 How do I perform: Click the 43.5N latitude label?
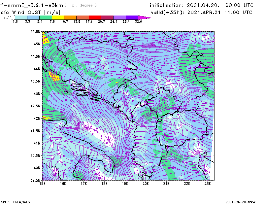35,81
